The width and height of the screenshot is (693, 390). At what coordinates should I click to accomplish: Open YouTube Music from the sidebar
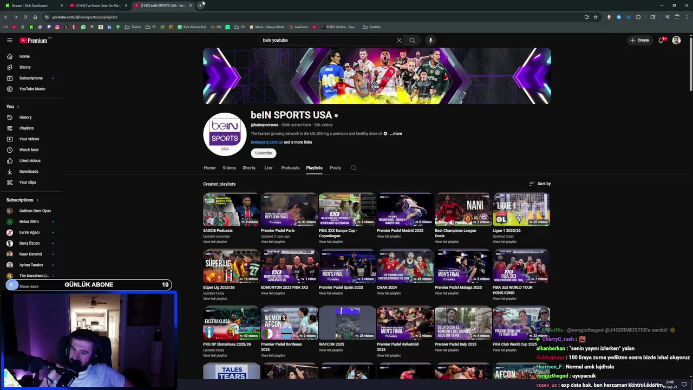(32, 89)
